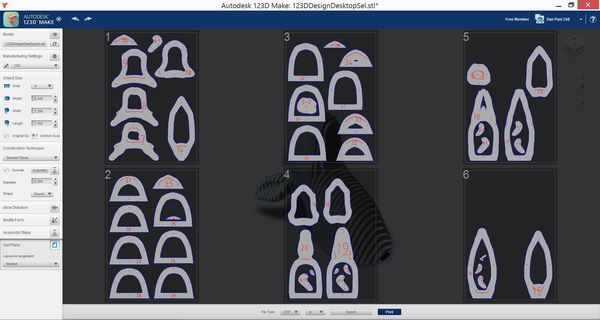Refresh the imported model file
Viewport: 600px width, 320px height.
[55, 44]
